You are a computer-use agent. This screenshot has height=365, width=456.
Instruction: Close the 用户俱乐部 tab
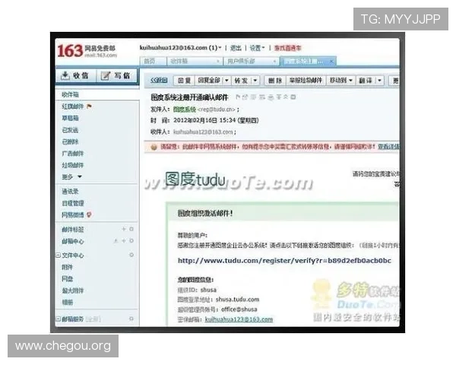click(x=274, y=62)
